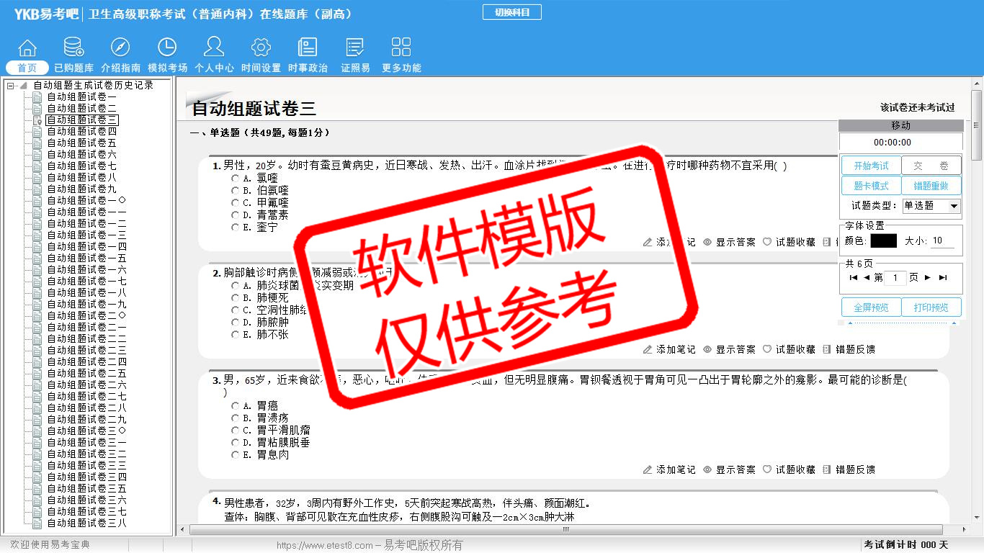This screenshot has height=553, width=984.
Task: Collapse the 自动组题生成试卷历史记录 tree node
Action: (11, 86)
